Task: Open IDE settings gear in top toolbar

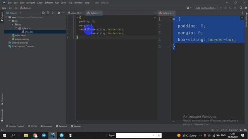Action: click(x=246, y=8)
